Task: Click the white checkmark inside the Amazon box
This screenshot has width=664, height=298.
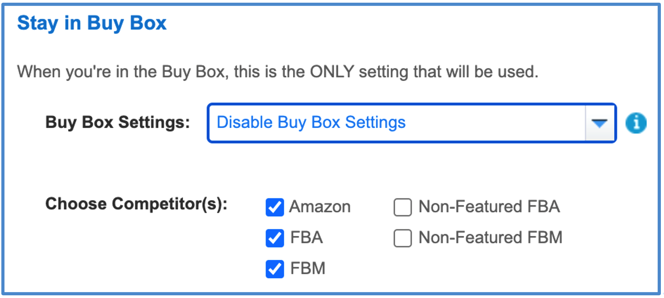Action: click(x=275, y=207)
